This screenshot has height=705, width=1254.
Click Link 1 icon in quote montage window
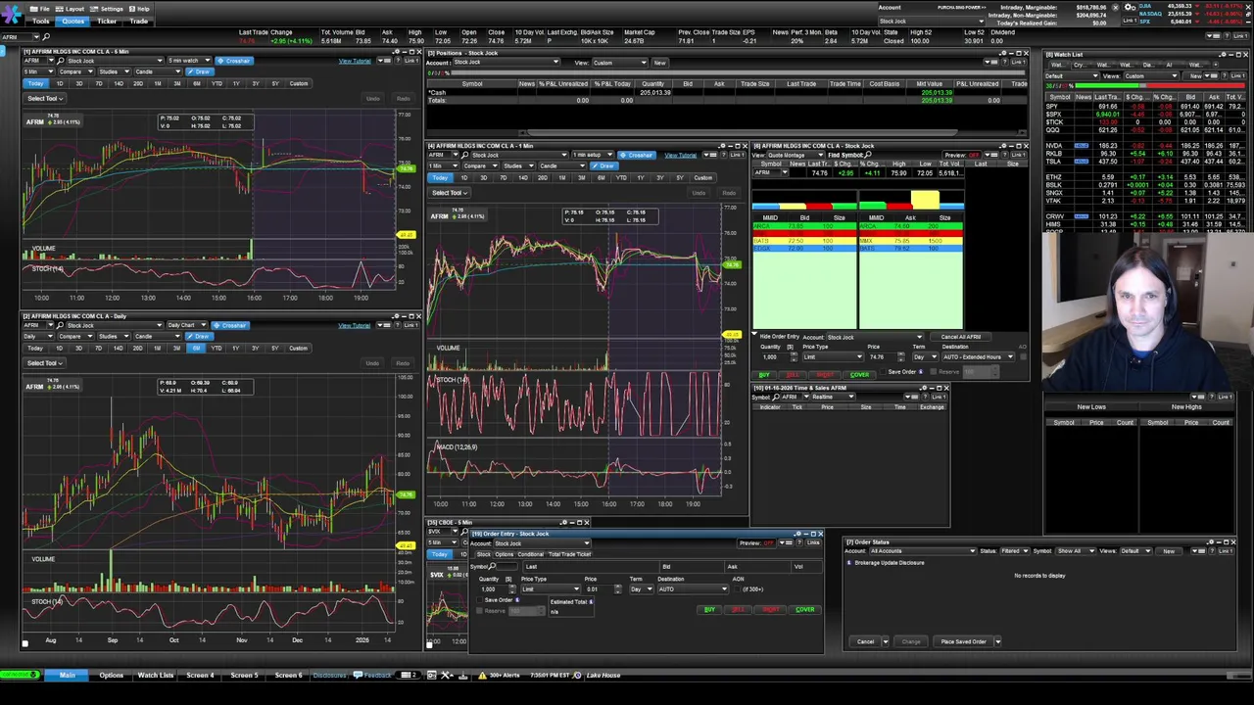(x=1018, y=155)
